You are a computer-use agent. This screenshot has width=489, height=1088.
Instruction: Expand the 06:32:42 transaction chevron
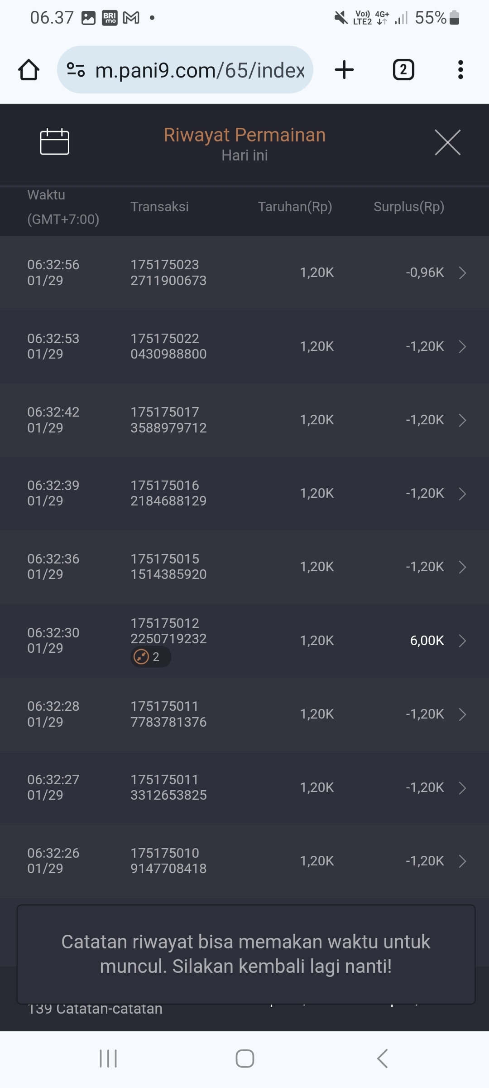pos(462,420)
